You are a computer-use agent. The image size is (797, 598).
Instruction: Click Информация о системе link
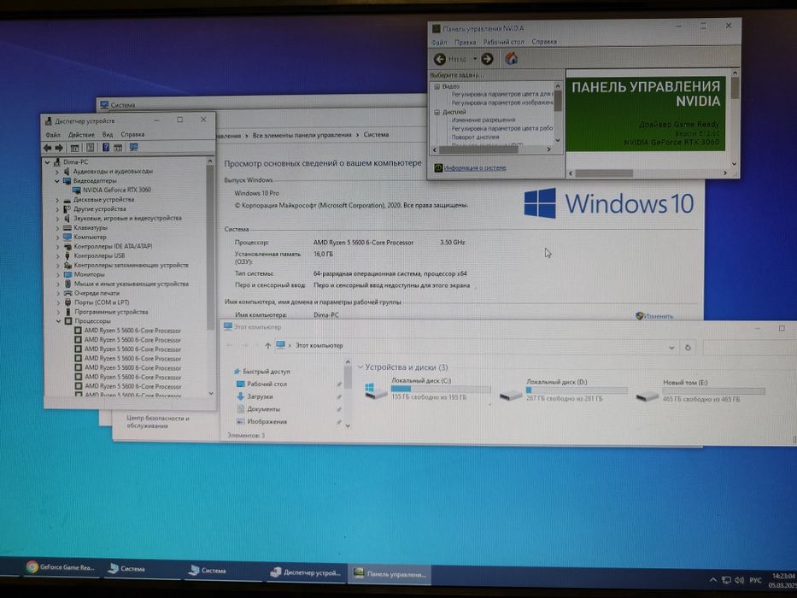475,167
